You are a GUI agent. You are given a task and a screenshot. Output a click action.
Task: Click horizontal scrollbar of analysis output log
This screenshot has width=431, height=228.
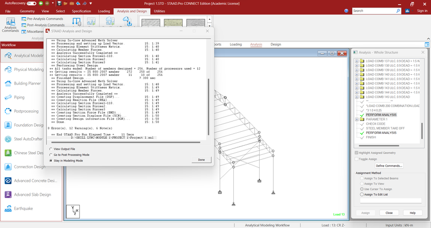(126, 142)
